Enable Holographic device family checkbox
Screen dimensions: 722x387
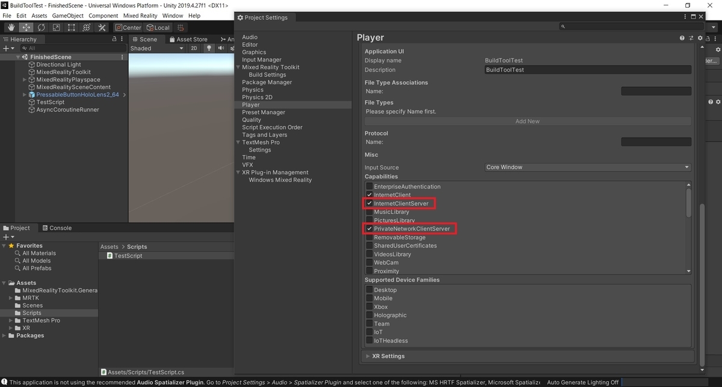click(369, 315)
